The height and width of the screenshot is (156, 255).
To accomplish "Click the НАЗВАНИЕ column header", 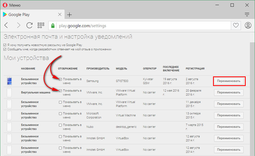I will [28, 69].
